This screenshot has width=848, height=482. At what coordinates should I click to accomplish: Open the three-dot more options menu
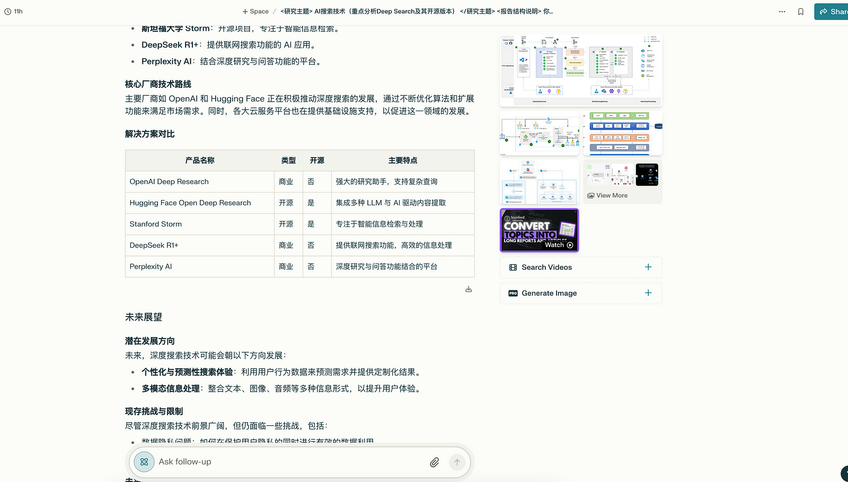[782, 12]
